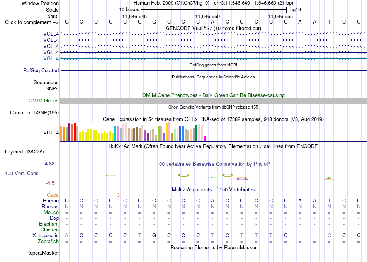
Task: Click the VGLL4 label beside the GTEx chart
Action: pos(51,133)
